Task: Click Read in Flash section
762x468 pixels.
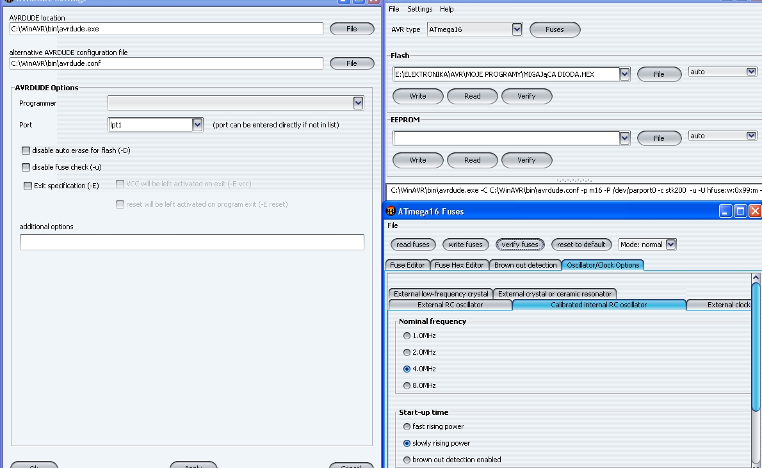Action: 473,96
